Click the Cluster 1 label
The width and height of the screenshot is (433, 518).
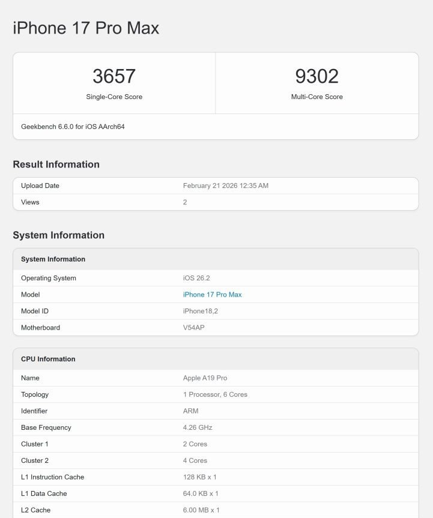tap(34, 444)
